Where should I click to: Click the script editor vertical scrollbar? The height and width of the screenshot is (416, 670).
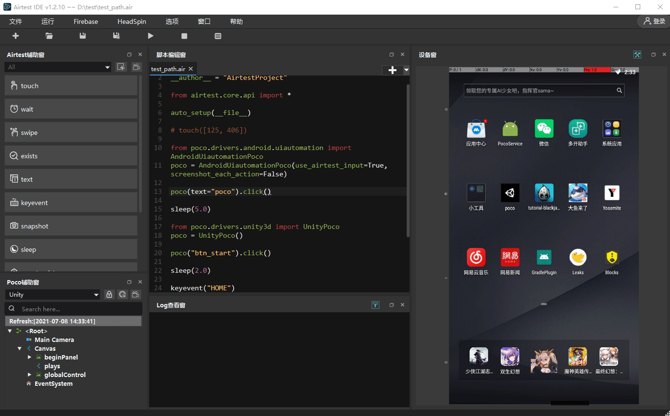[x=408, y=161]
